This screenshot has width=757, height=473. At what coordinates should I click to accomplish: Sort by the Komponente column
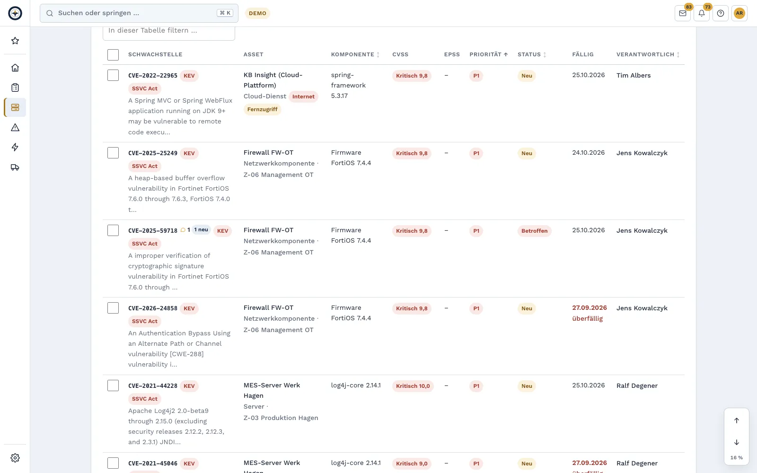pos(355,54)
